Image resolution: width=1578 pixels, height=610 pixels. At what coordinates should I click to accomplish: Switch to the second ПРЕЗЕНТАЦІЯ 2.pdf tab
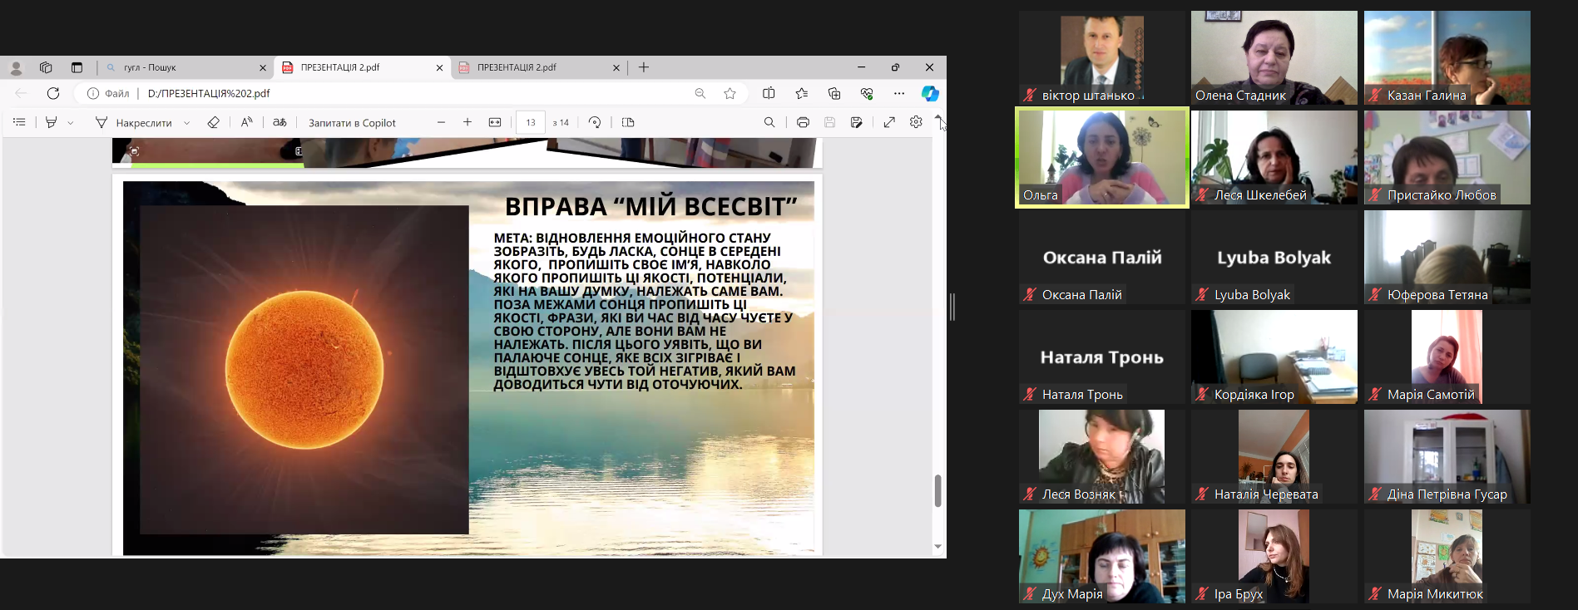pyautogui.click(x=532, y=67)
